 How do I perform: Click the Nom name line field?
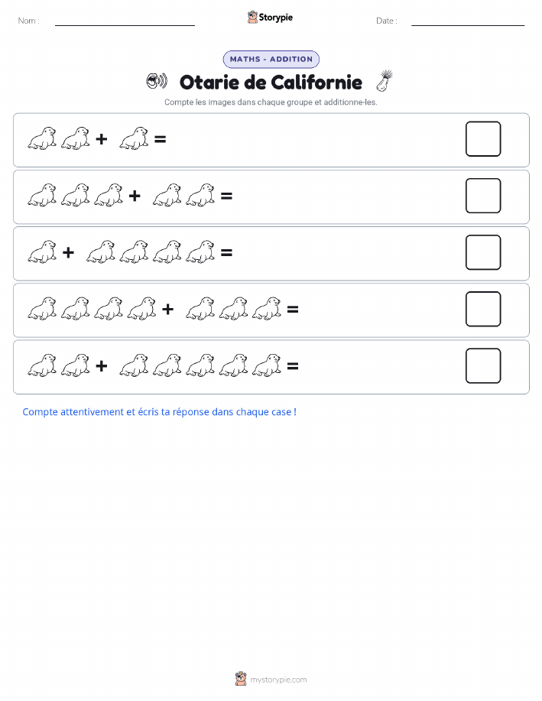pyautogui.click(x=125, y=21)
